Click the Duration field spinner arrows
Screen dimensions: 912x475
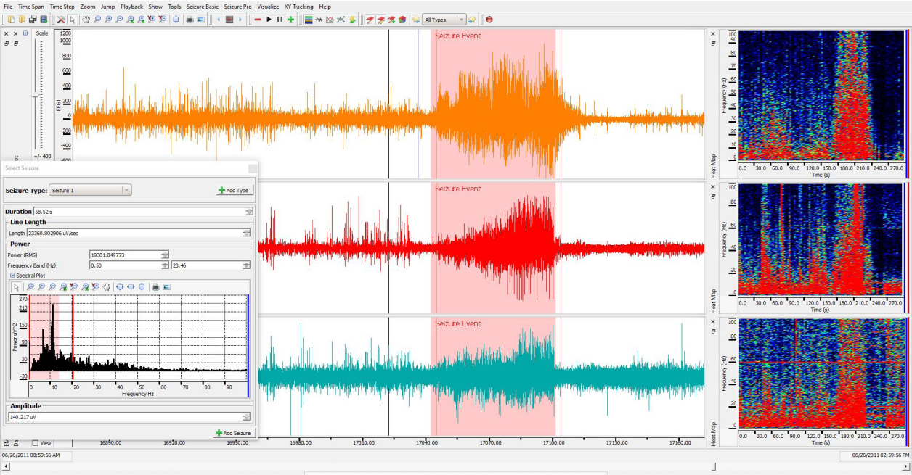pos(249,212)
